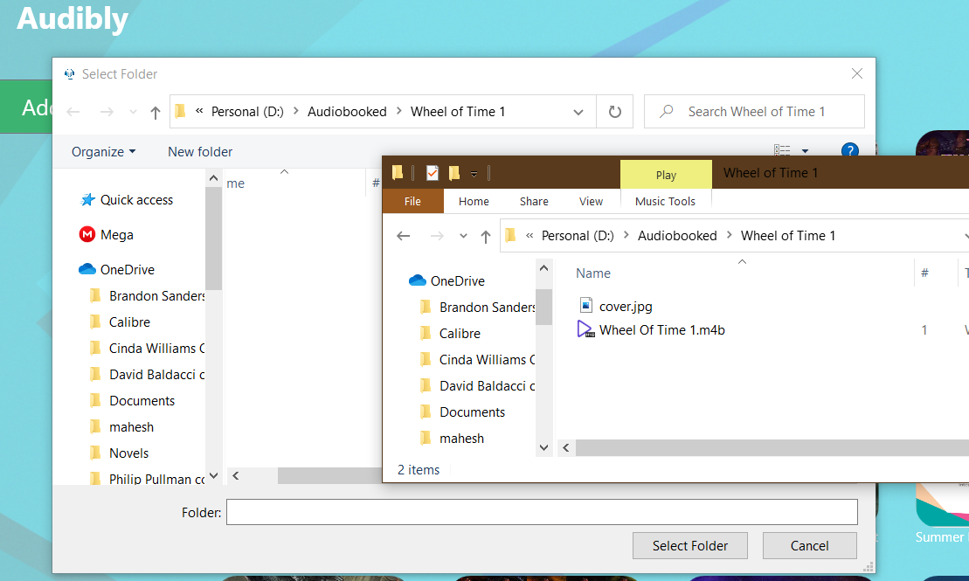Click the New Folder icon in Quick Access Toolbar

453,172
